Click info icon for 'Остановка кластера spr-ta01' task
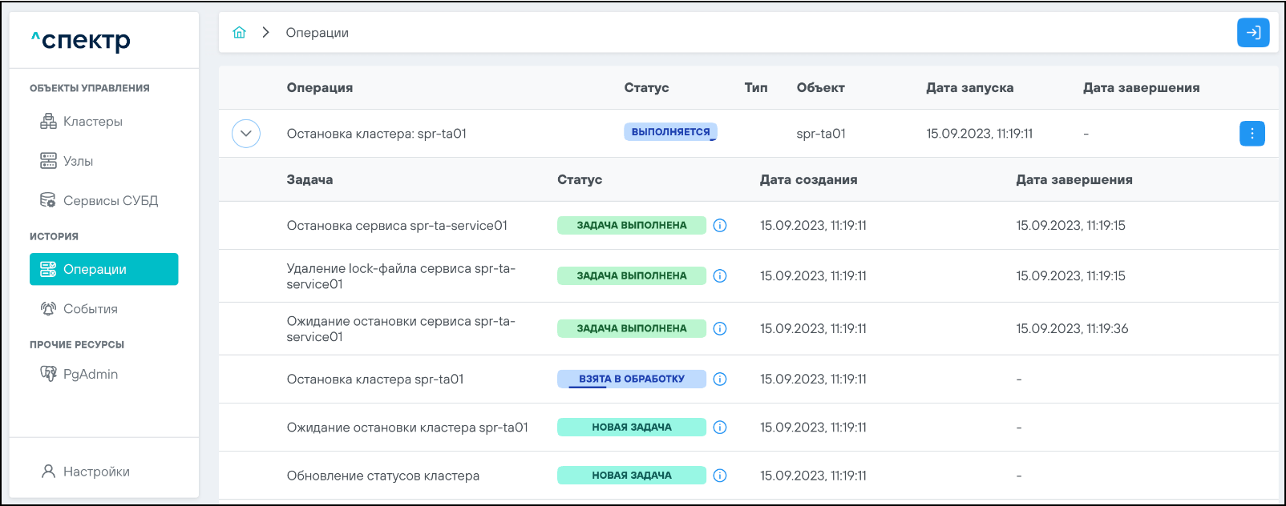1286x506 pixels. point(720,379)
